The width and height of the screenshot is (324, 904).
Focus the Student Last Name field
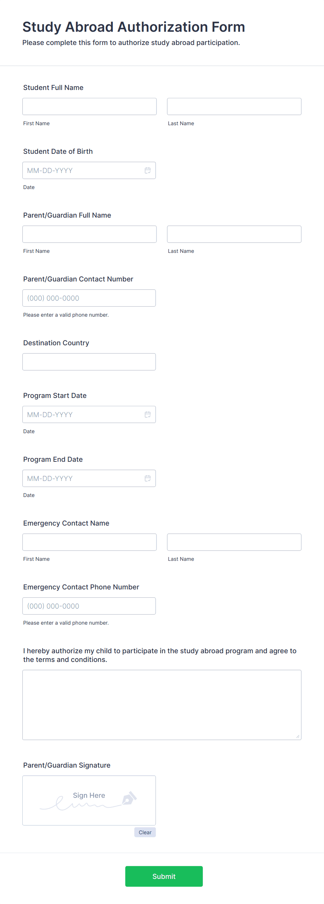pyautogui.click(x=234, y=106)
